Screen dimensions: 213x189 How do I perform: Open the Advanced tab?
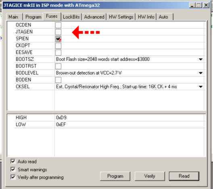pyautogui.click(x=94, y=17)
